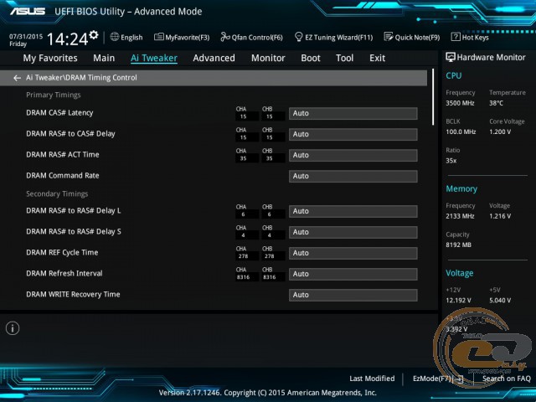This screenshot has height=402, width=536.
Task: Open the Boot tab
Action: (311, 58)
